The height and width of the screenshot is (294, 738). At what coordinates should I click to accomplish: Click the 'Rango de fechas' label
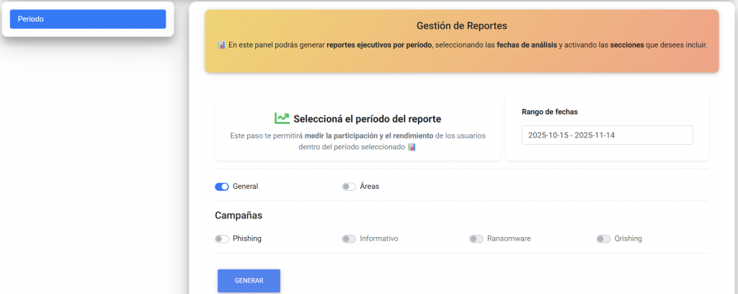(549, 112)
